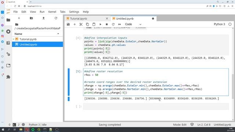Open the File Browser sidebar panel
Viewport: 235px width, 132px height.
pyautogui.click(x=8, y=20)
